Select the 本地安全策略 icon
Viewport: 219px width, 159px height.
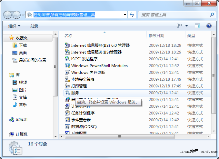pyautogui.click(x=67, y=79)
